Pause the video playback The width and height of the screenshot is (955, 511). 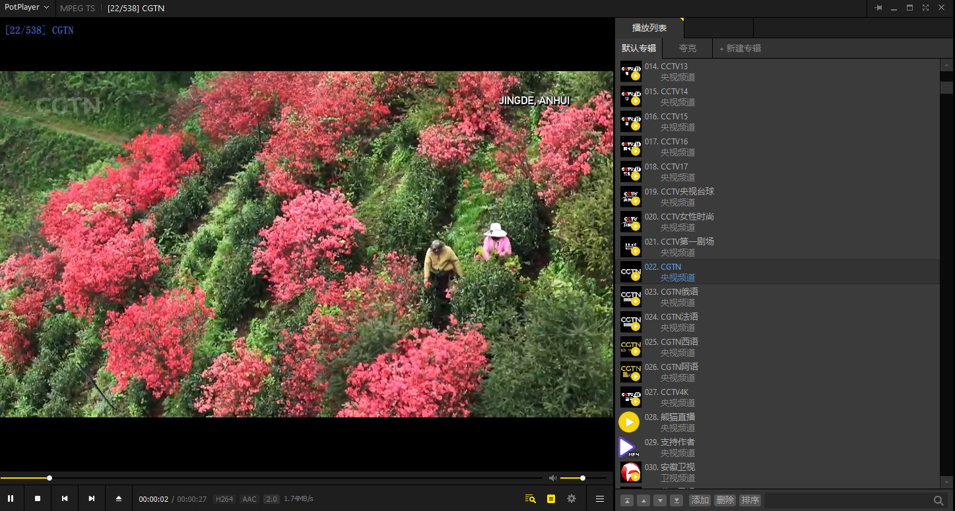point(11,498)
